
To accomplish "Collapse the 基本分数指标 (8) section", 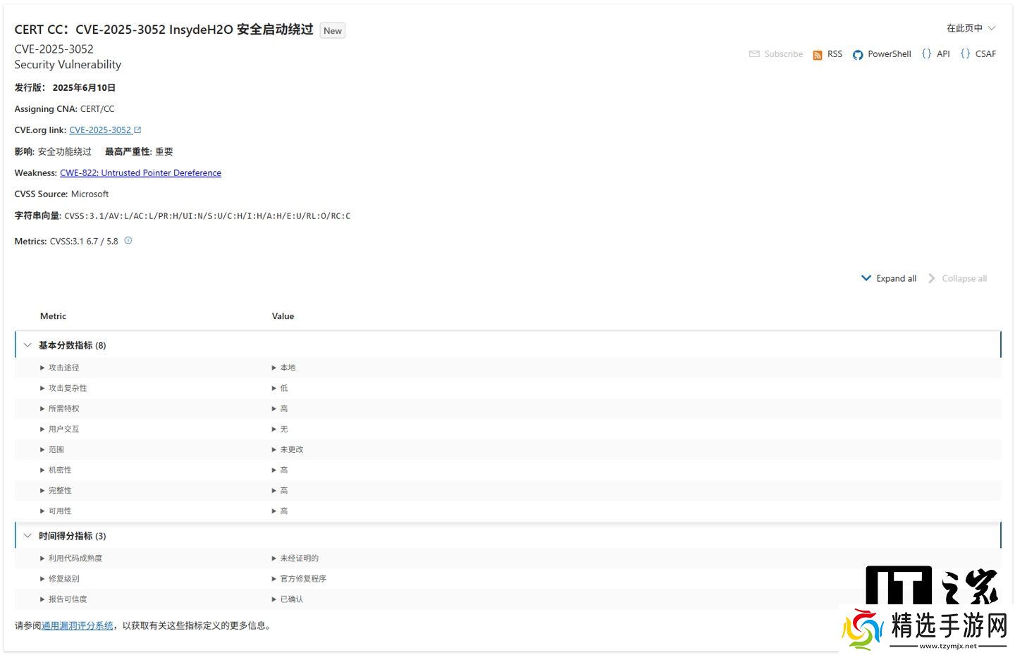I will (28, 345).
